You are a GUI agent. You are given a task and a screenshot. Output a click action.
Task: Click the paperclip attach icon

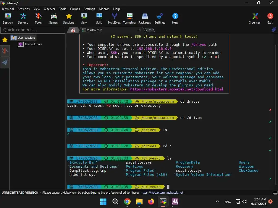click(274, 30)
